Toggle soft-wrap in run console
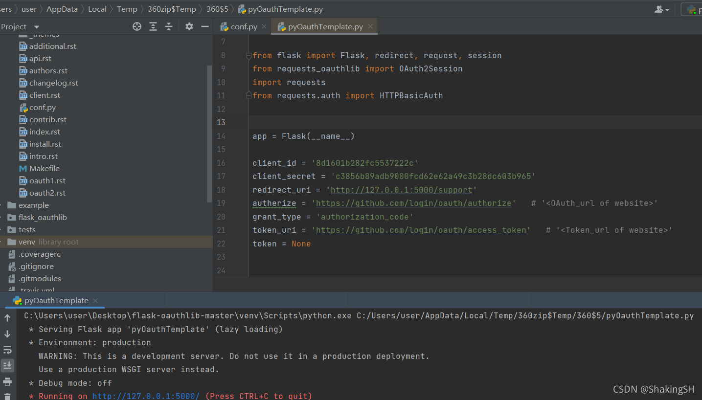The image size is (702, 400). pos(7,350)
